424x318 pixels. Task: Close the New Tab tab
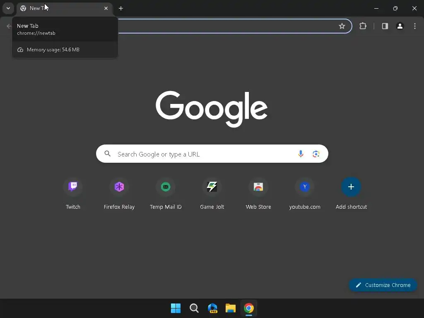(x=106, y=8)
